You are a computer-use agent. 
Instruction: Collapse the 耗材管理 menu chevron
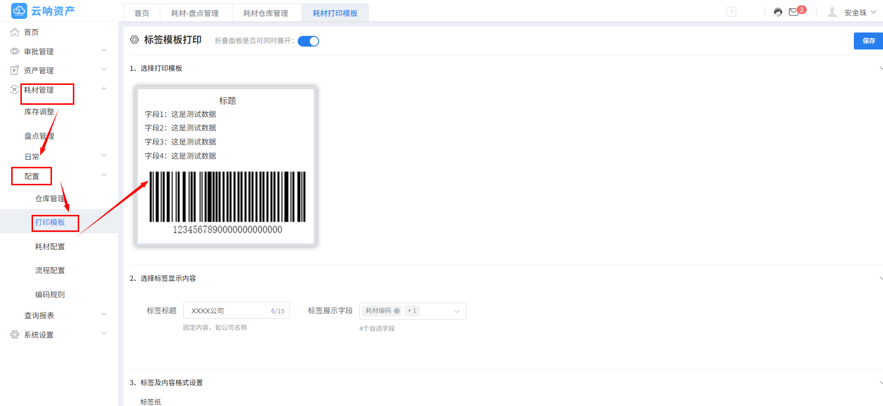[104, 89]
